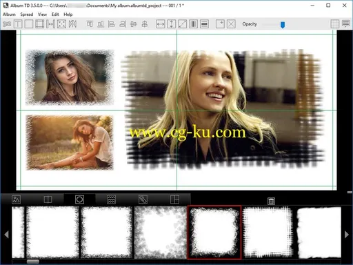Align selected objects to top

click(x=90, y=24)
